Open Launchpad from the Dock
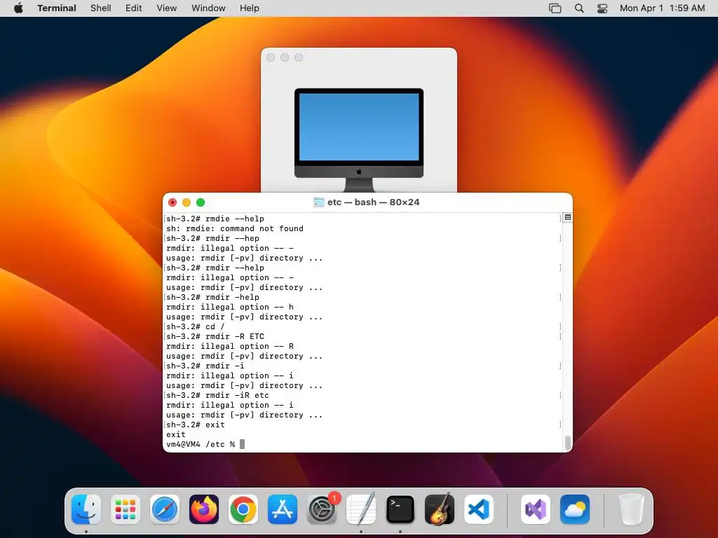The image size is (718, 538). [x=126, y=509]
